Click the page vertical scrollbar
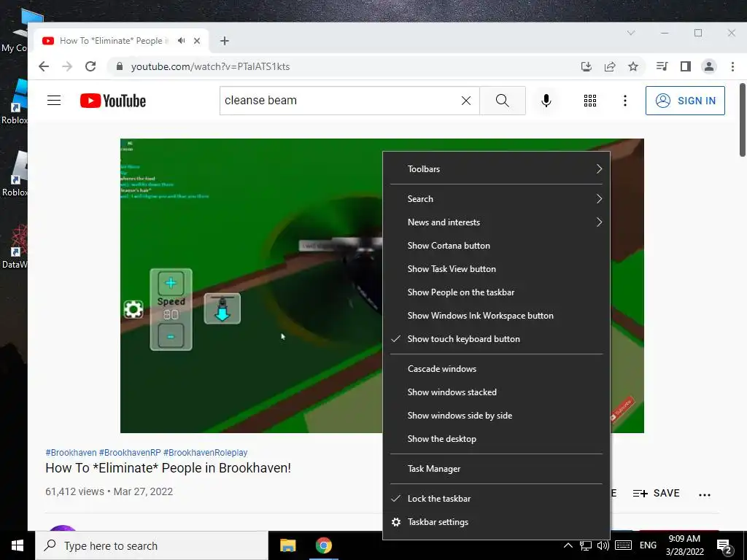The image size is (747, 560). pos(742,120)
